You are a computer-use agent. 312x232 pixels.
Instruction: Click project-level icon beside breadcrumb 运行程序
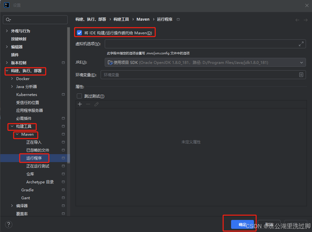[x=178, y=19]
